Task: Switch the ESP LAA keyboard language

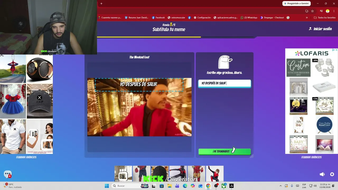Action: point(304,186)
